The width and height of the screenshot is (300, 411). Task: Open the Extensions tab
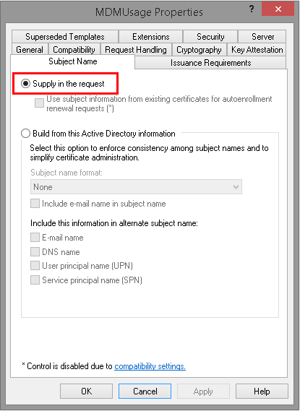[x=151, y=37]
